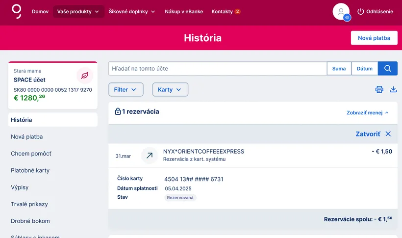Switch search to Dátum mode
The image size is (402, 238).
364,69
